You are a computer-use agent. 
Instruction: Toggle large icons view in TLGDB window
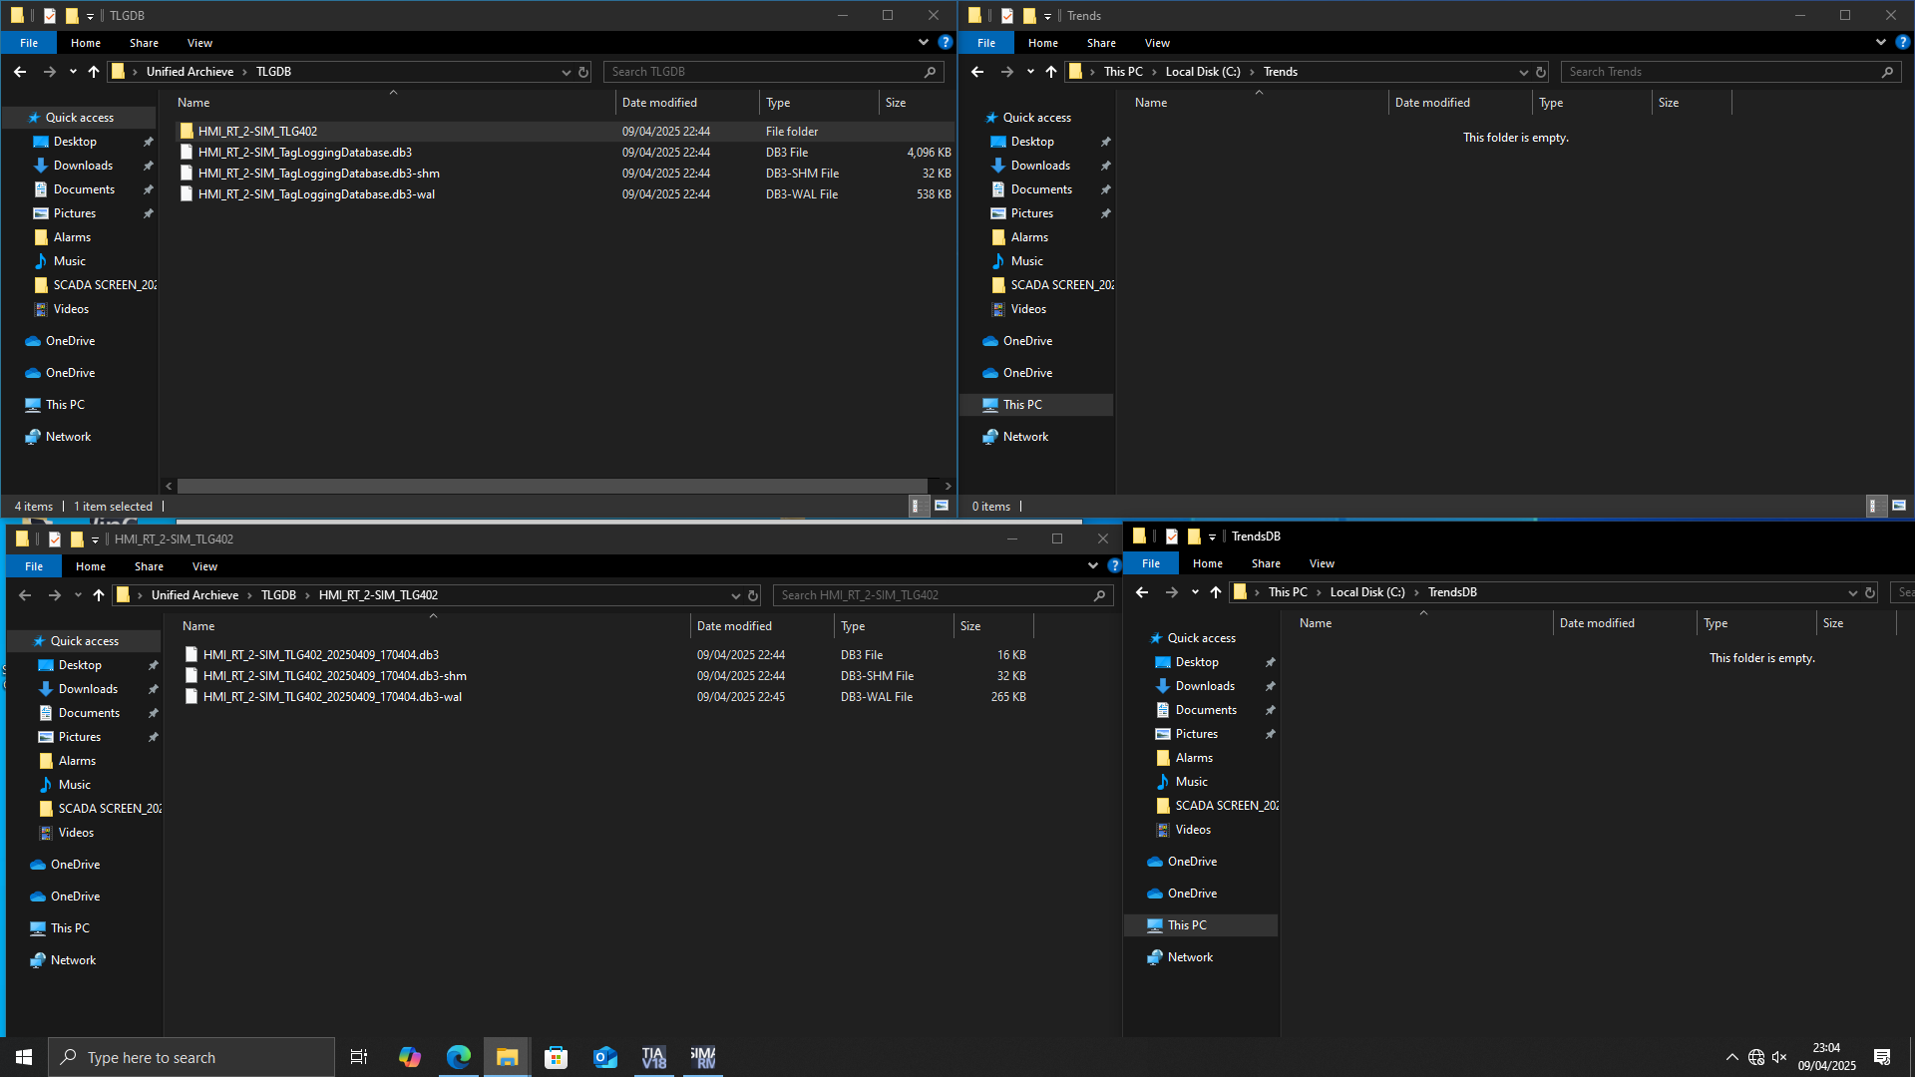point(941,507)
